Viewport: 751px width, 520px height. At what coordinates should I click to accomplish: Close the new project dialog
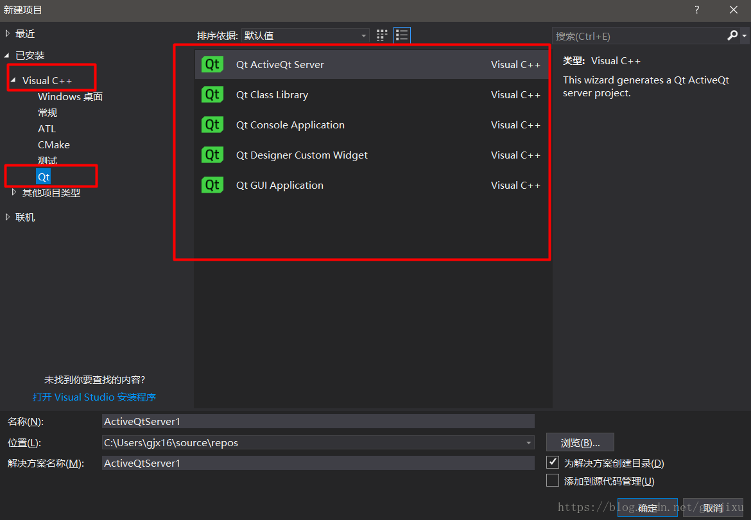click(733, 10)
